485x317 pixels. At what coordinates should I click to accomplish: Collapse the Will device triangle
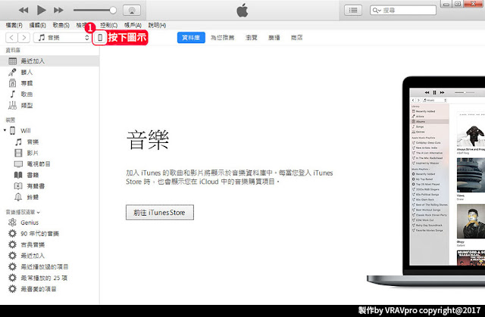[x=5, y=130]
